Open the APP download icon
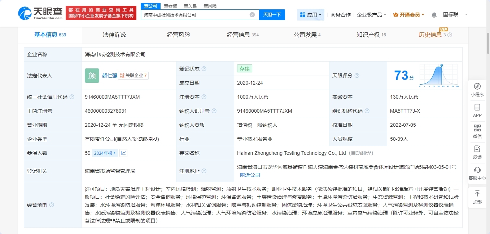 tap(477, 108)
